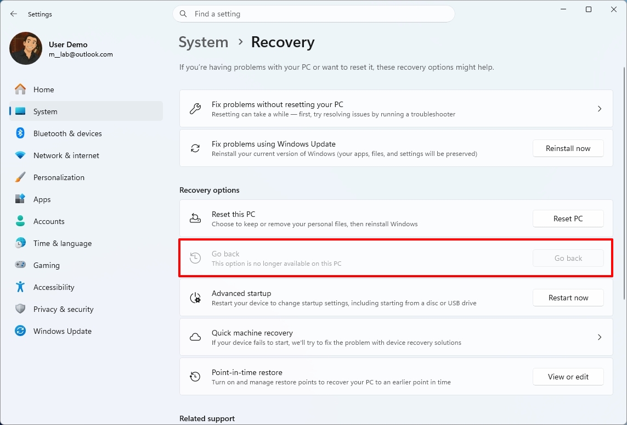Image resolution: width=627 pixels, height=425 pixels.
Task: Click the back arrow icon in title bar
Action: point(14,14)
